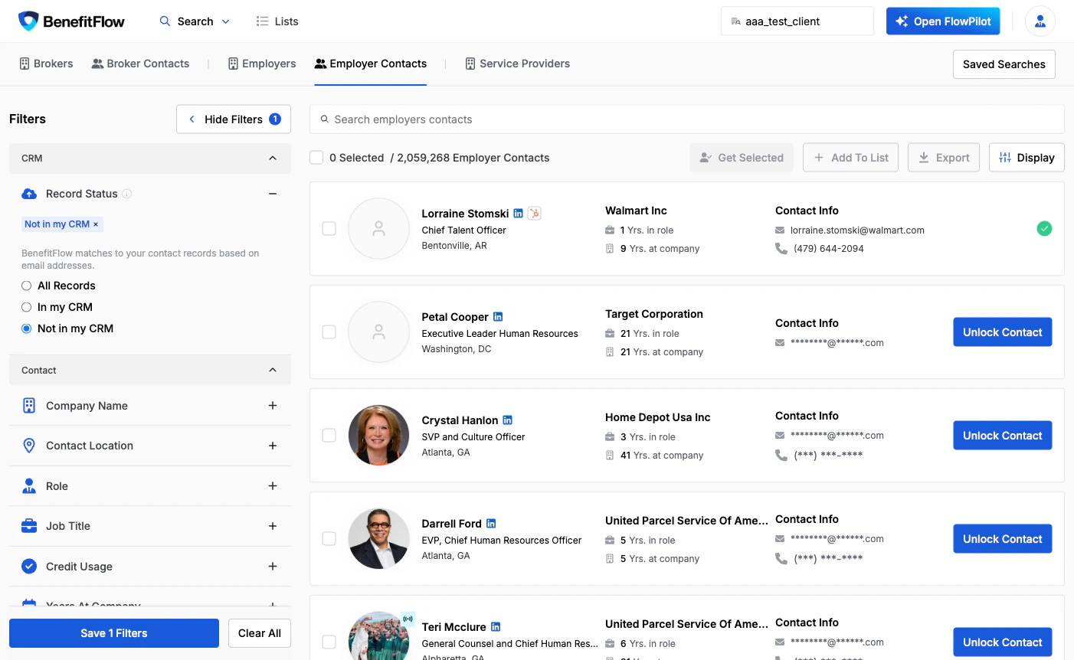Click the HubSpot icon beside Lorraine Stomski's name
1074x660 pixels.
534,213
